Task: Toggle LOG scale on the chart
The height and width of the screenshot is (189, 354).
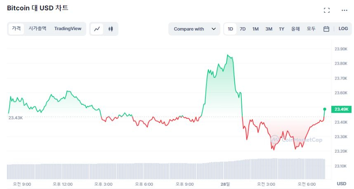Action: 343,29
